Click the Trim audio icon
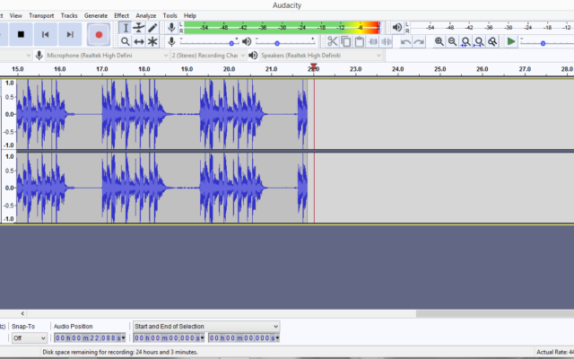Screen dimensions: 574x359 373,41
